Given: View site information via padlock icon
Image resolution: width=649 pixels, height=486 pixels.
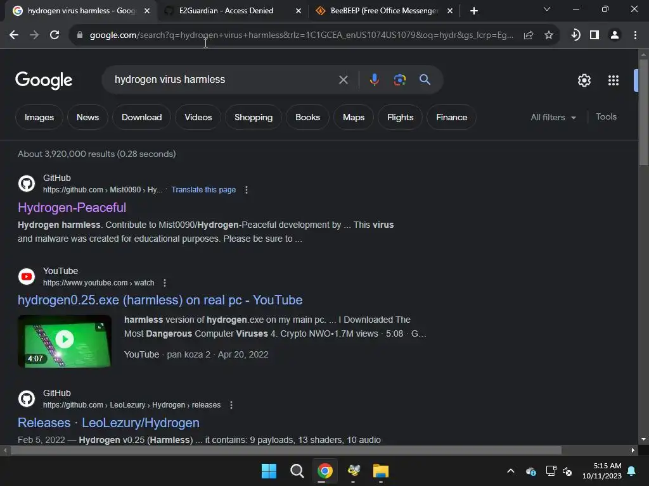Looking at the screenshot, I should coord(80,35).
